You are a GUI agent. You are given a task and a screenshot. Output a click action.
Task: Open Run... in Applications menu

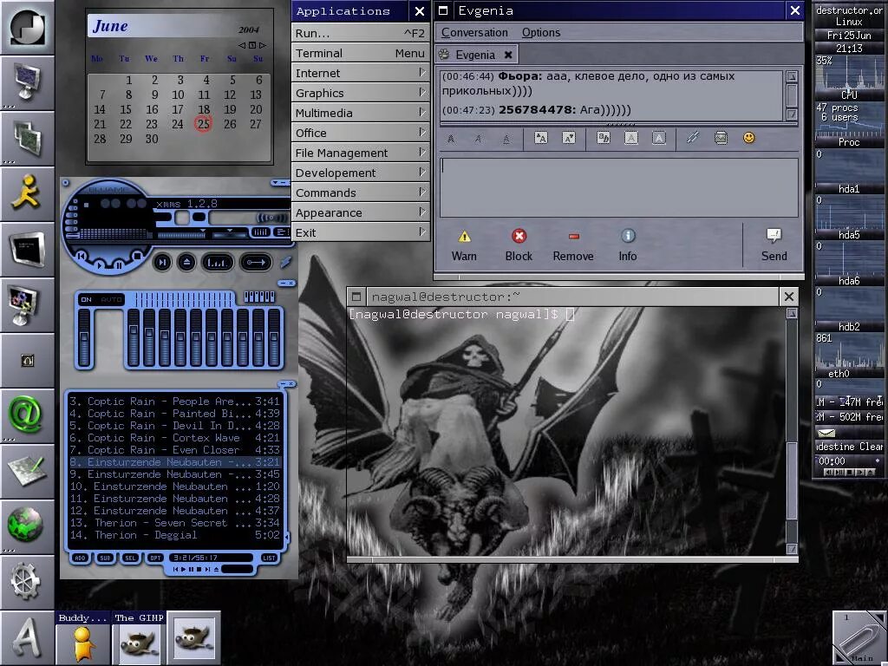(360, 33)
